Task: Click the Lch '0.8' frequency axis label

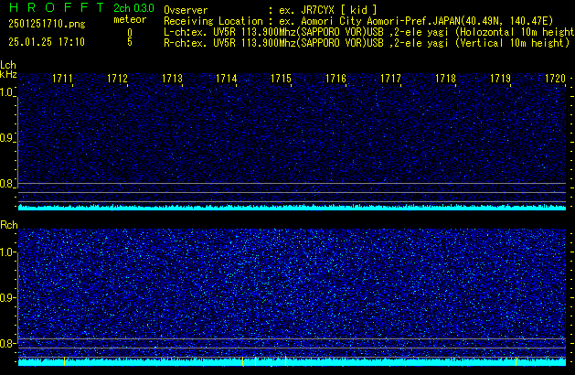Action: click(x=7, y=184)
